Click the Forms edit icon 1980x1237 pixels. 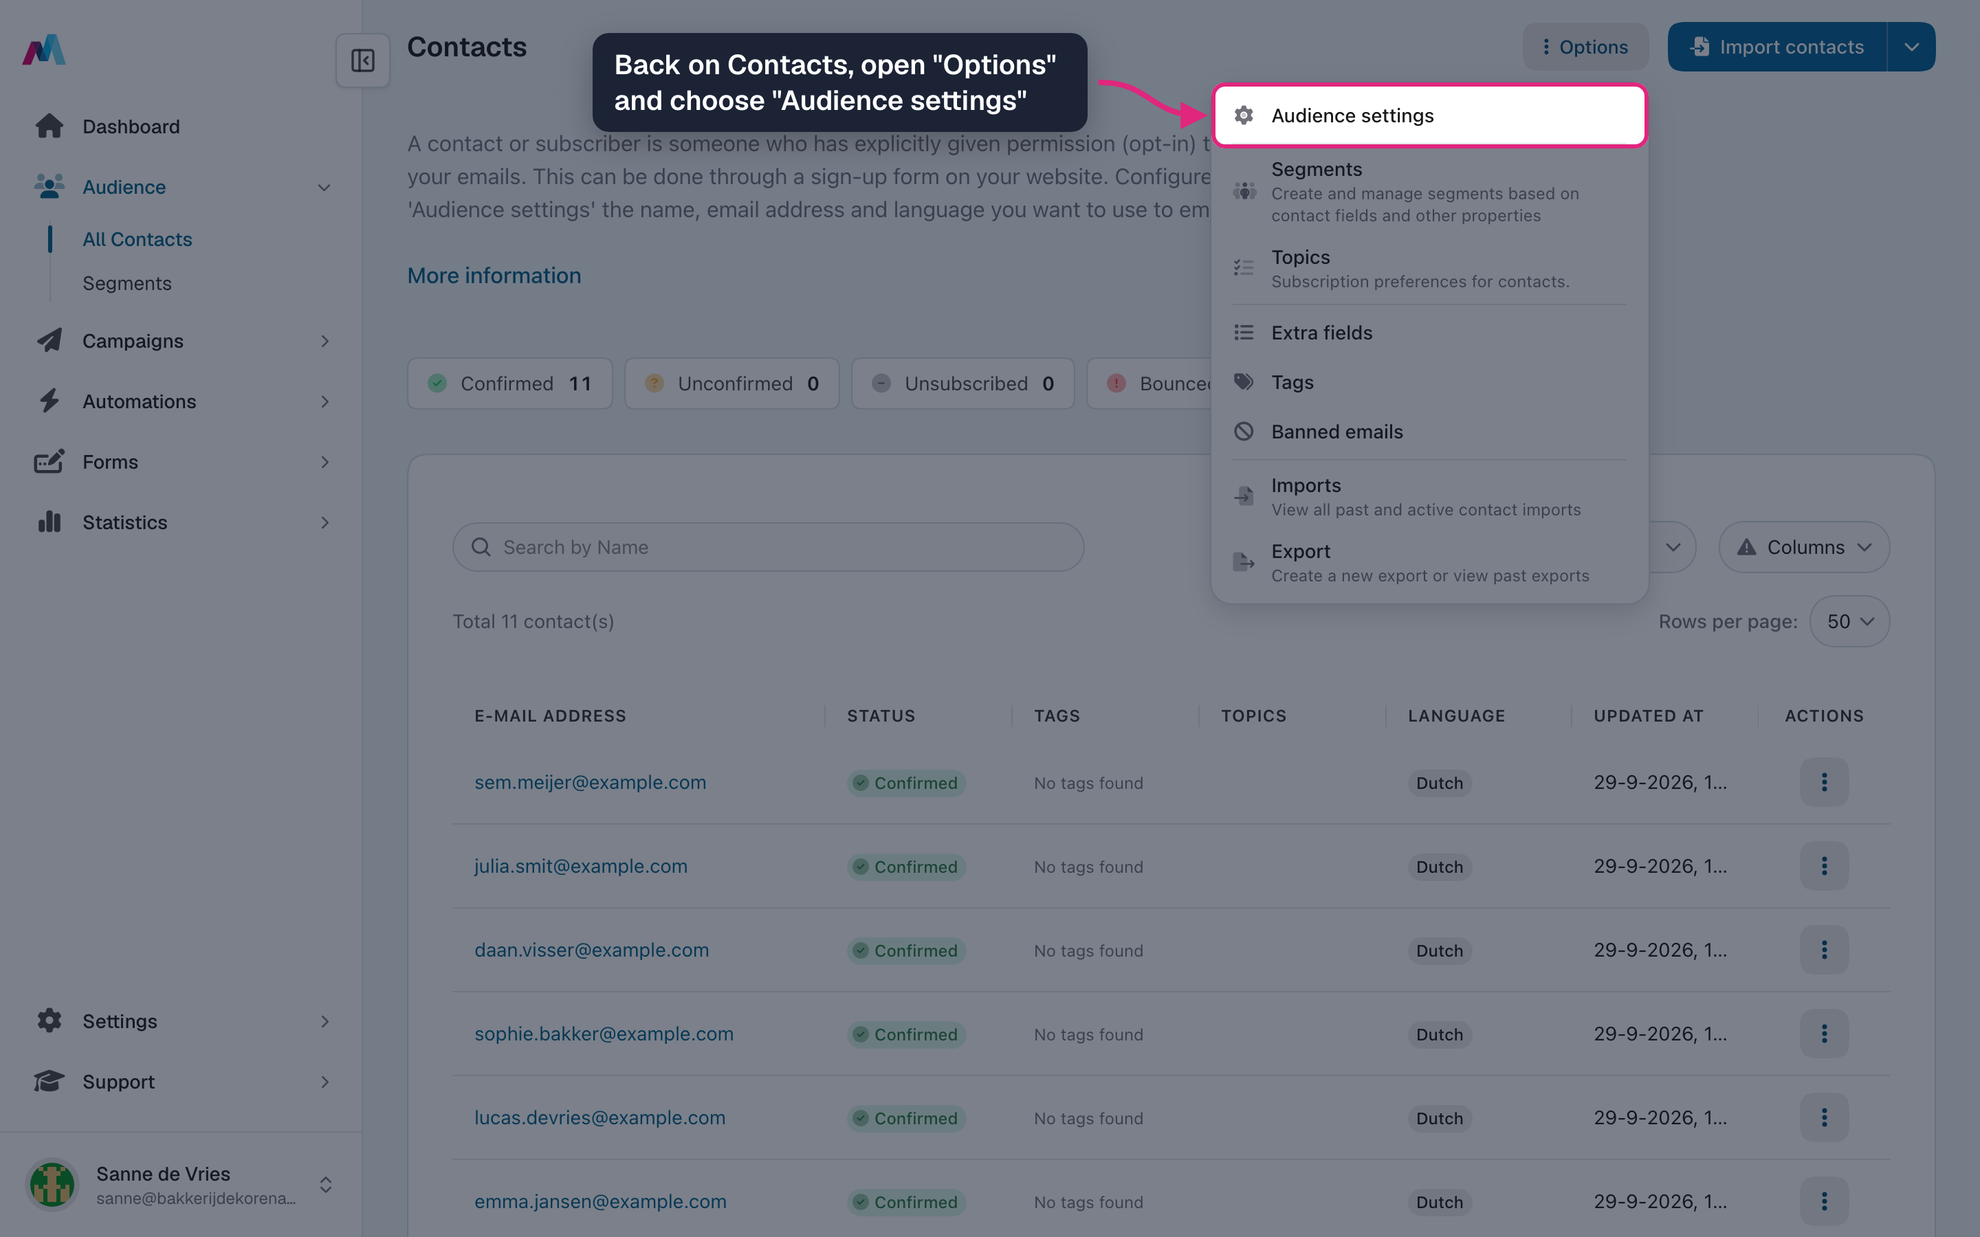[x=49, y=461]
